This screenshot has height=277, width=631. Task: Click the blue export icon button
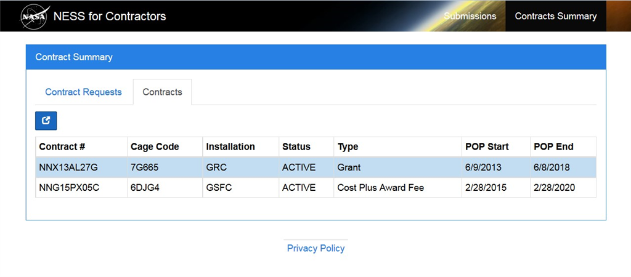click(x=46, y=121)
